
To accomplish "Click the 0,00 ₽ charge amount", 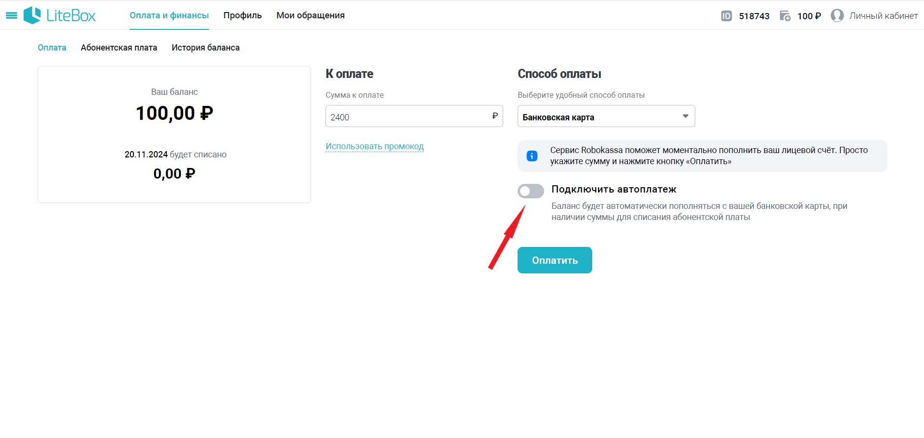I will click(174, 173).
